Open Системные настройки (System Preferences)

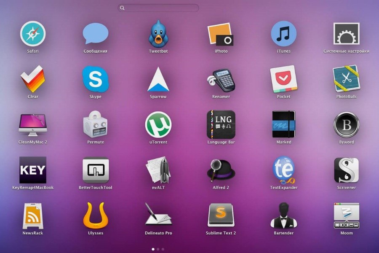(x=346, y=34)
